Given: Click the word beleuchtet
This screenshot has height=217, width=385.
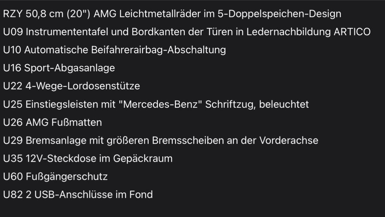Looking at the screenshot, I should pyautogui.click(x=284, y=104).
